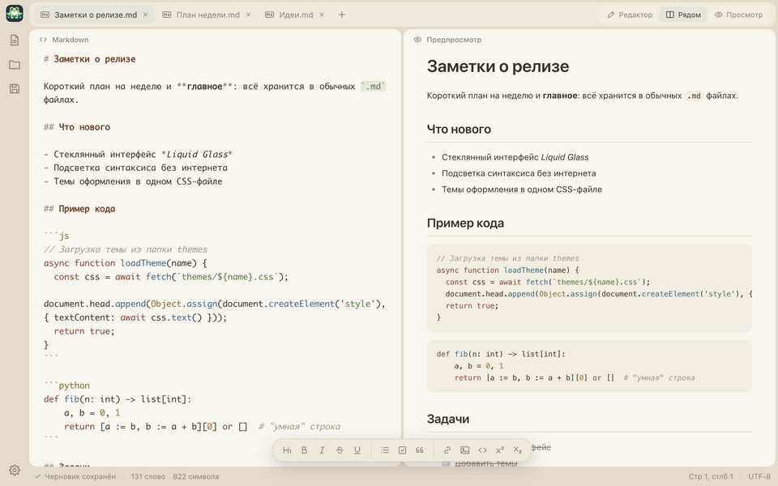Save the file using the sidebar disk icon
This screenshot has width=778, height=486.
[15, 89]
